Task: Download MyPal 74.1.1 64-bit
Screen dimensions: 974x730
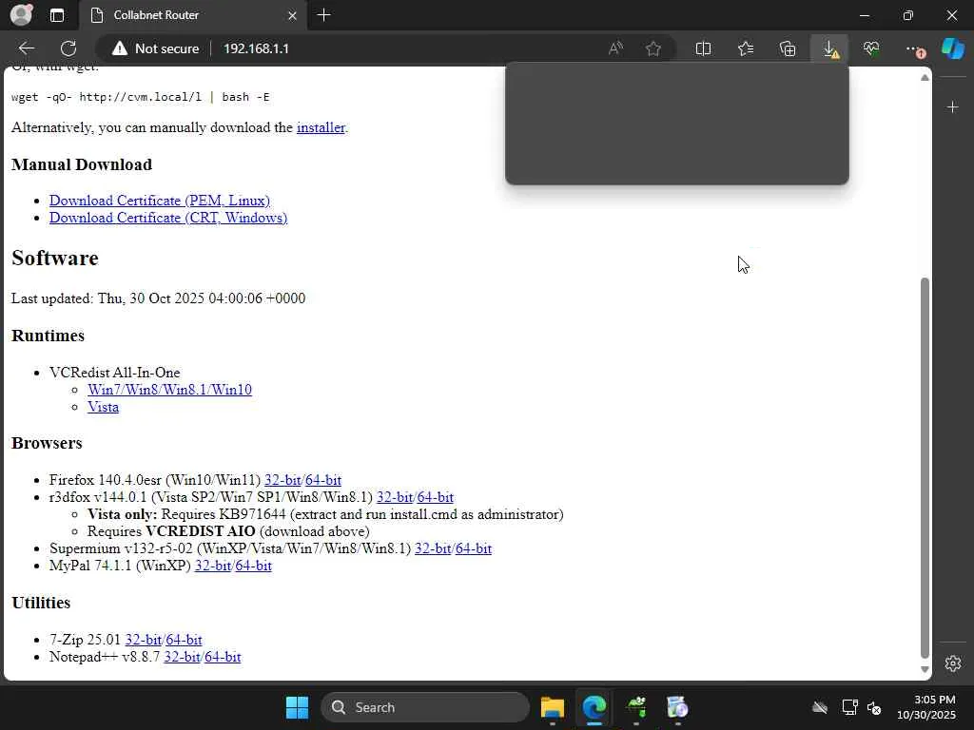Action: tap(253, 566)
